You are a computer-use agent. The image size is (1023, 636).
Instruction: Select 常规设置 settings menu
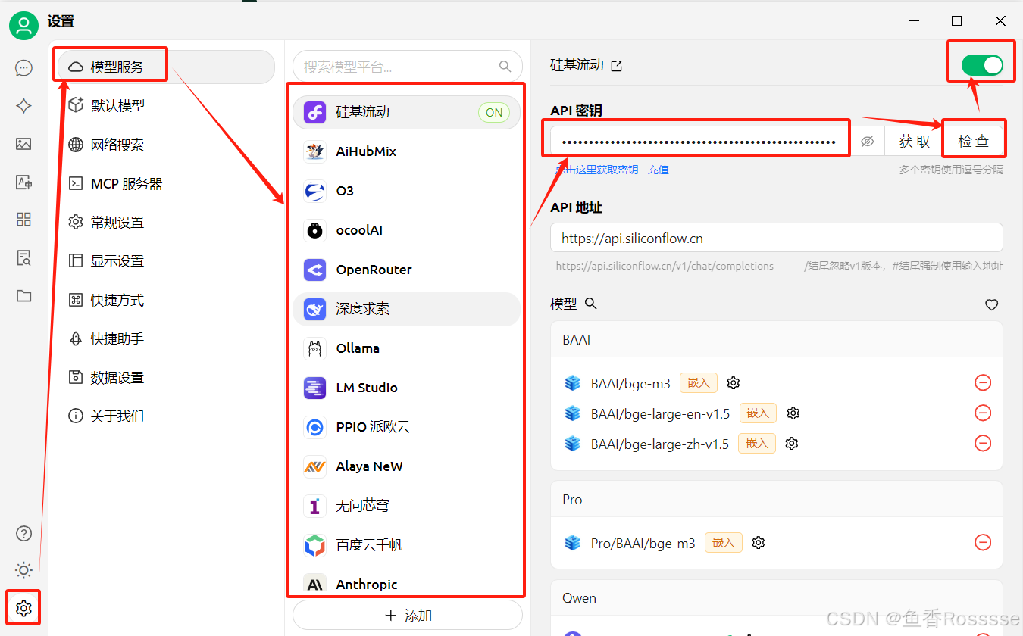[165, 223]
